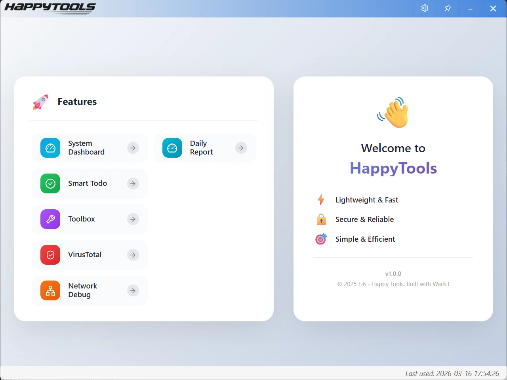This screenshot has height=380, width=507.
Task: Select the Smart Todo label
Action: (88, 183)
